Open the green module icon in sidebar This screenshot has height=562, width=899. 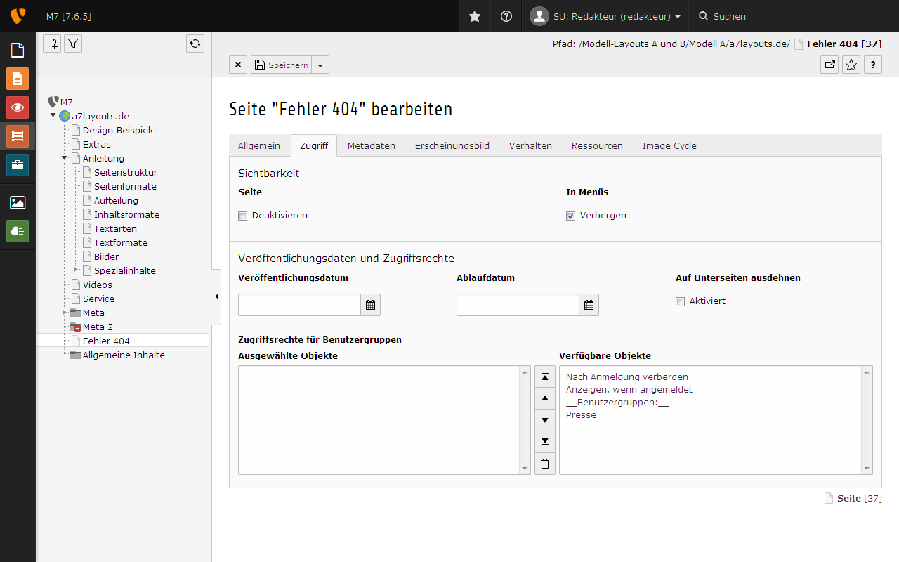pos(18,231)
